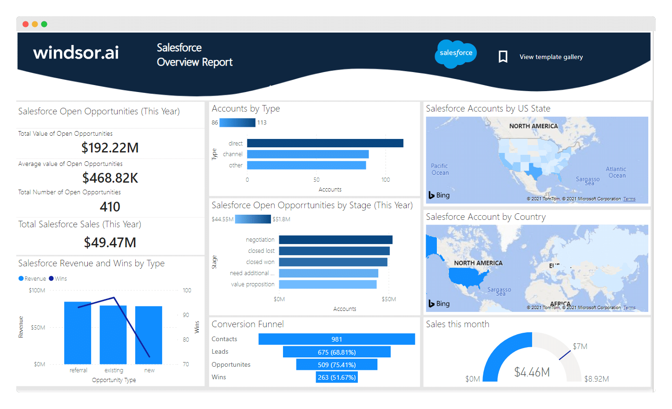Click the Bing logo on the US State map
Viewport: 672px width, 409px height.
coord(439,195)
